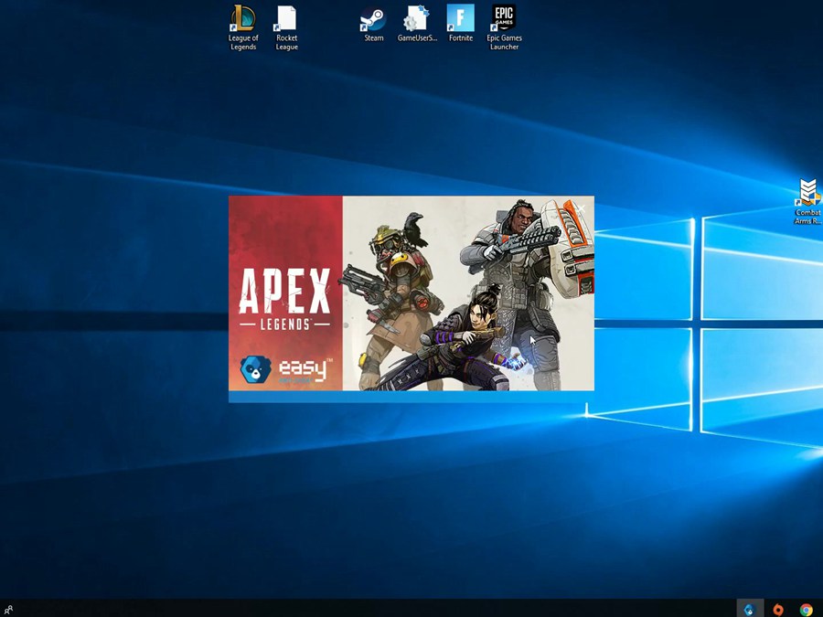Open Google Chrome from the taskbar
This screenshot has width=823, height=617.
tap(807, 609)
